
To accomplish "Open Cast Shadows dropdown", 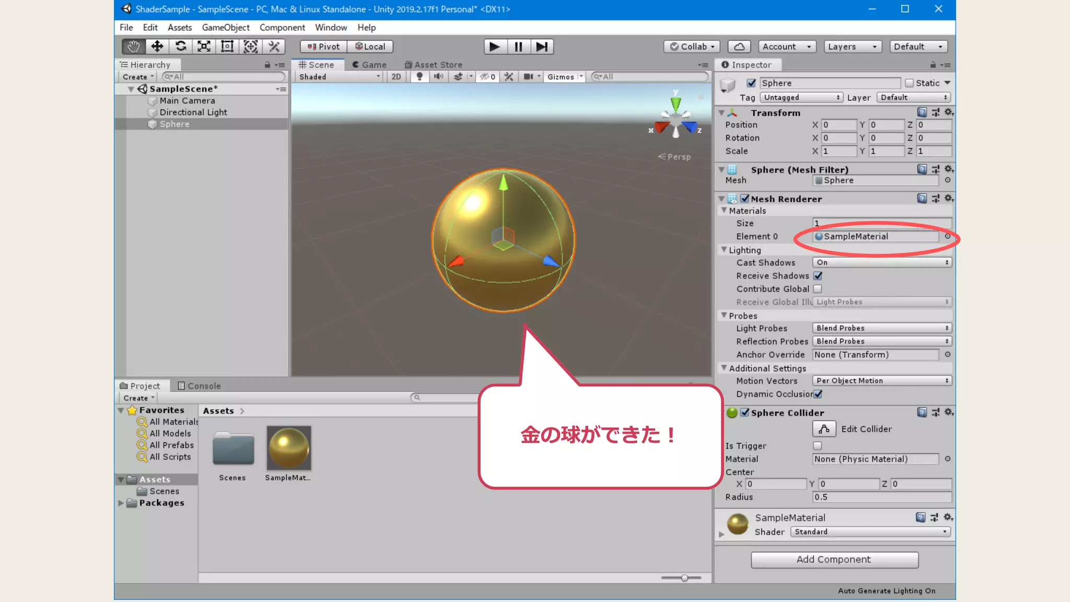I will point(882,262).
